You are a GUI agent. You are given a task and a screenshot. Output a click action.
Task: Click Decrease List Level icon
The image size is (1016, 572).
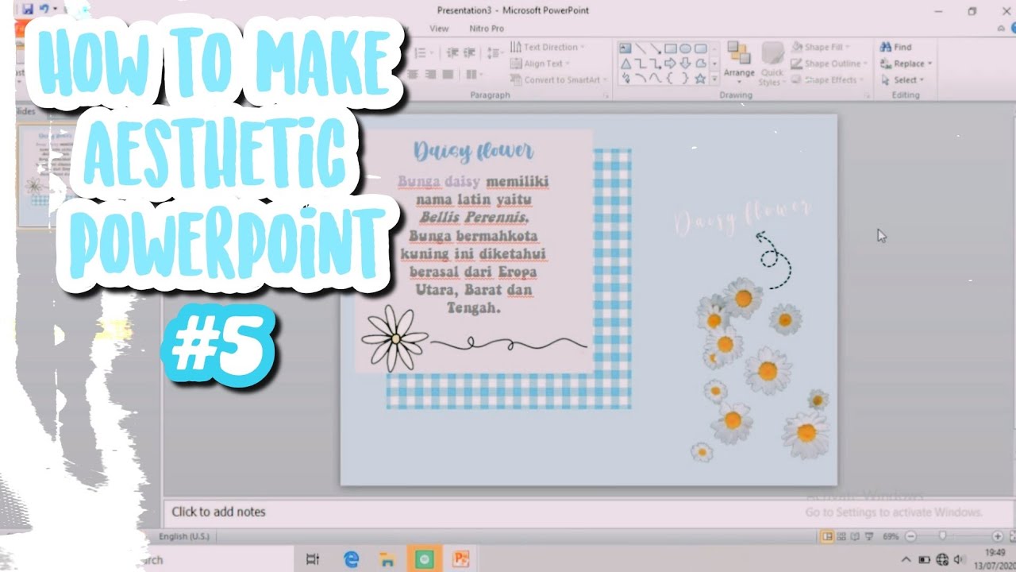coord(452,52)
